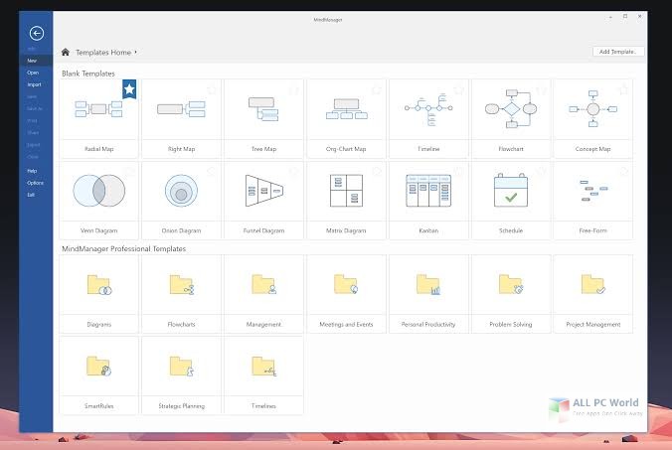Open the Diagrams template folder

[99, 294]
